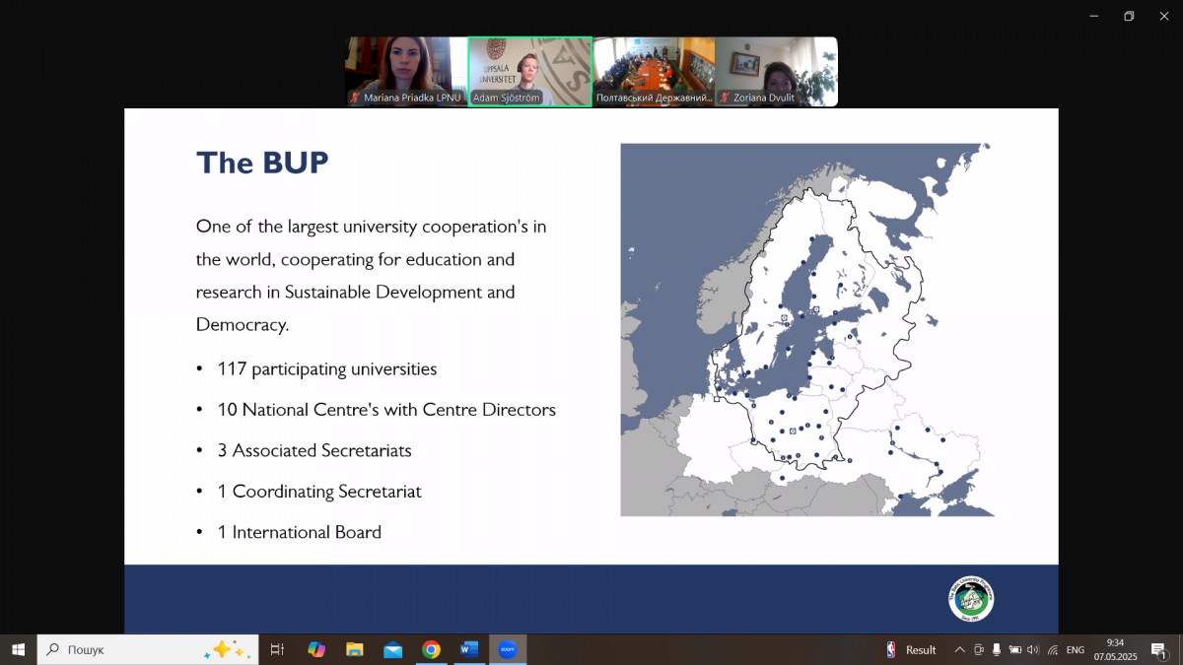This screenshot has height=665, width=1183.
Task: Switch the ENG input language
Action: point(1076,649)
